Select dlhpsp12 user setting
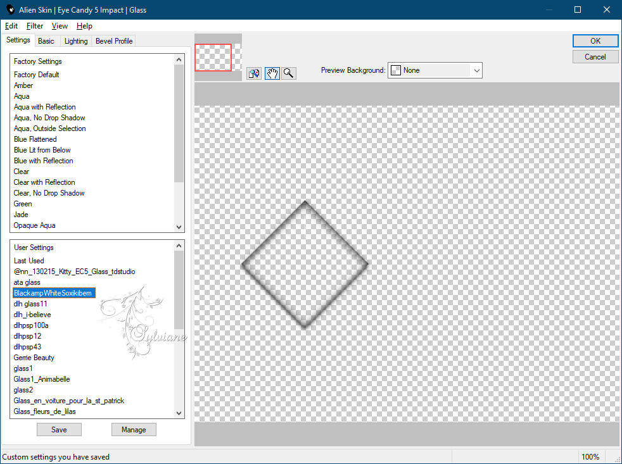This screenshot has width=622, height=464. (27, 335)
